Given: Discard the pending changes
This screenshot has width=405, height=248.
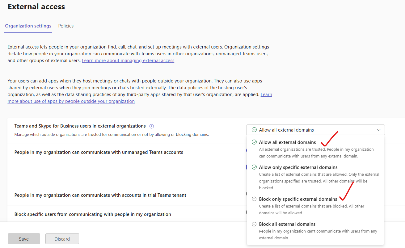Looking at the screenshot, I should pyautogui.click(x=62, y=239).
